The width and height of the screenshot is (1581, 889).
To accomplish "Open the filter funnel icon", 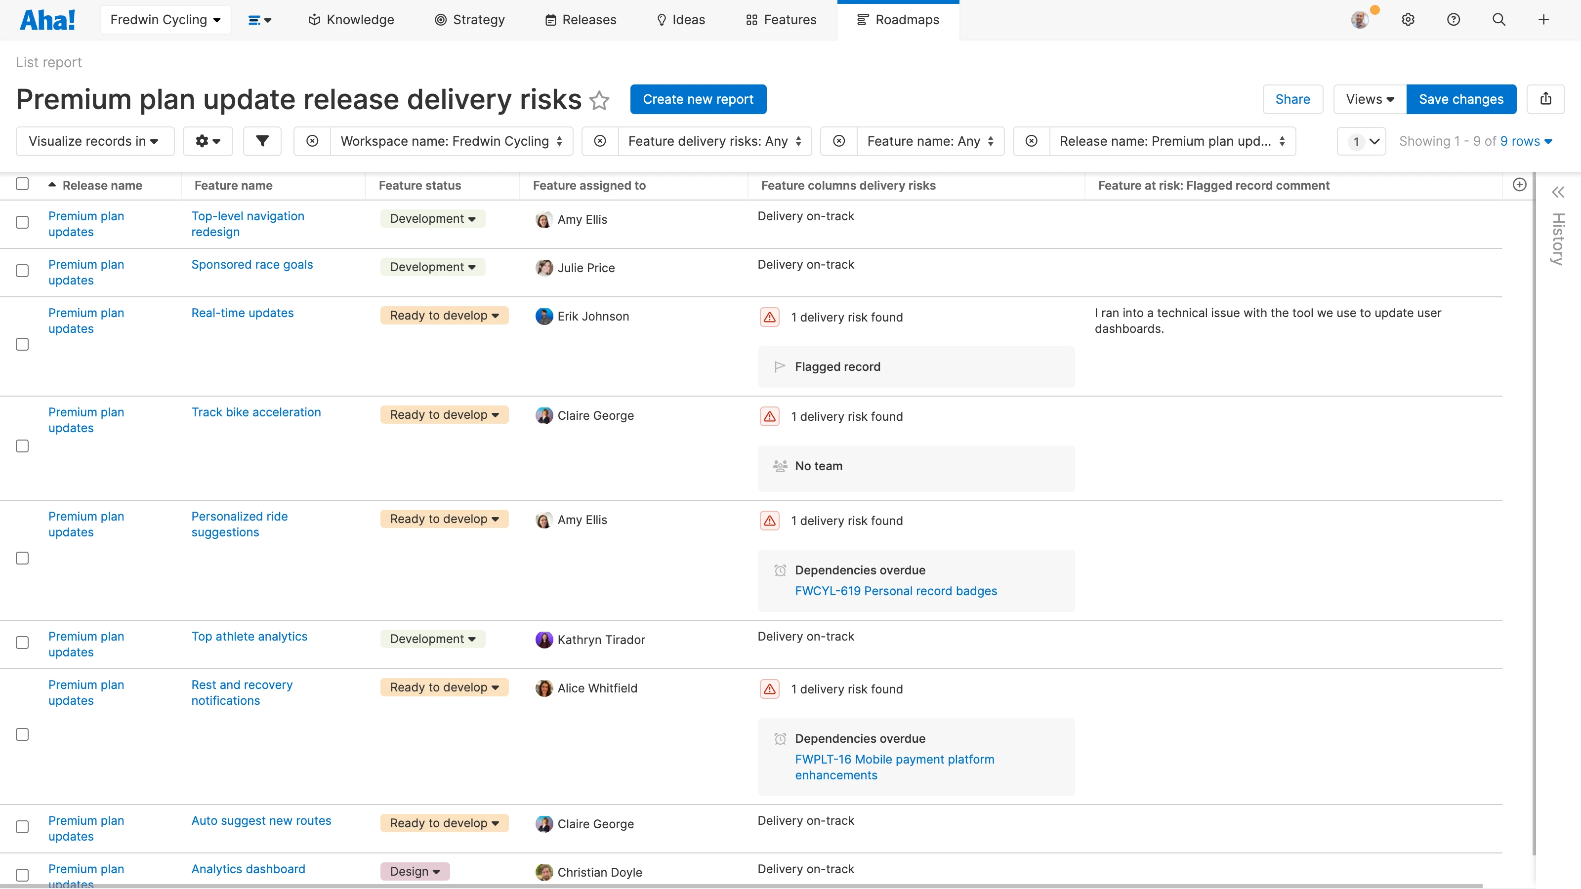I will point(262,141).
